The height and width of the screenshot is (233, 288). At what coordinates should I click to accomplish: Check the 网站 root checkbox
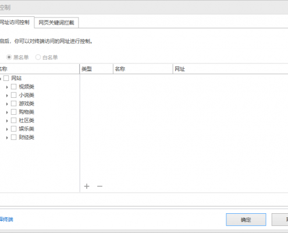6,78
